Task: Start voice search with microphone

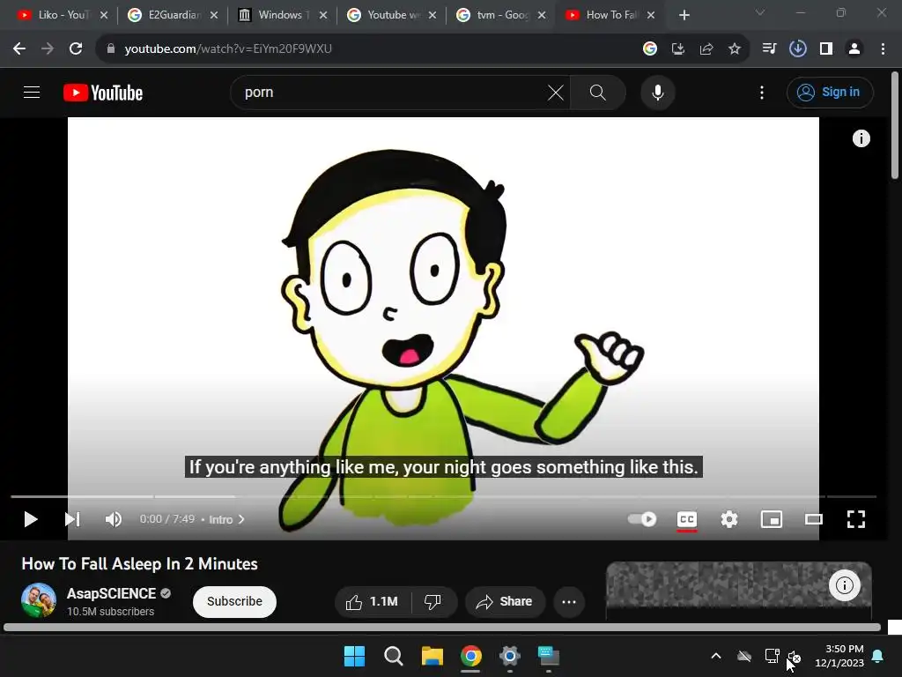Action: pos(657,93)
